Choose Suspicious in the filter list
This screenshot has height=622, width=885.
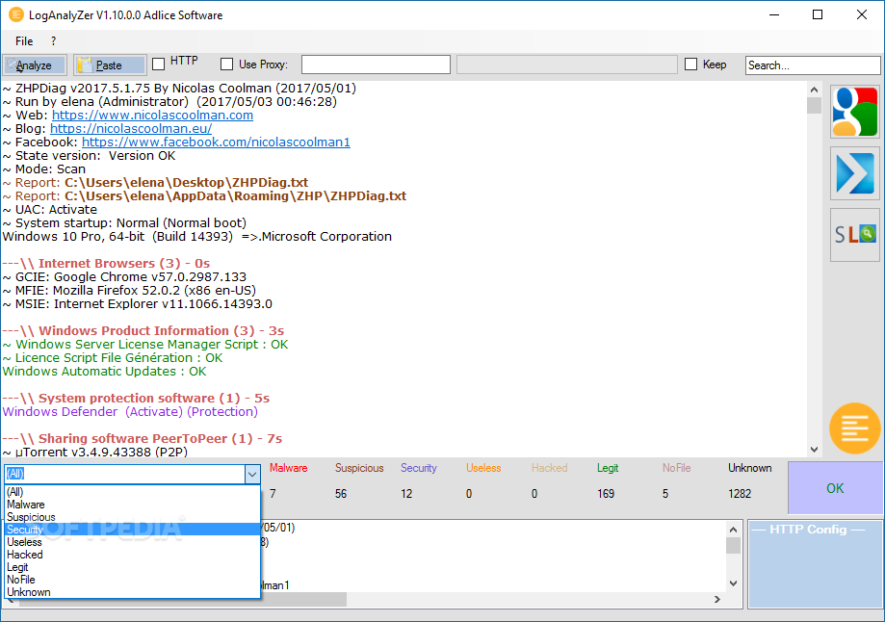132,517
